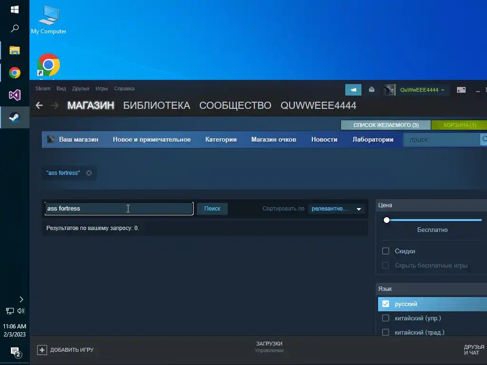Open the Друзья menu
The width and height of the screenshot is (487, 365).
[80, 88]
